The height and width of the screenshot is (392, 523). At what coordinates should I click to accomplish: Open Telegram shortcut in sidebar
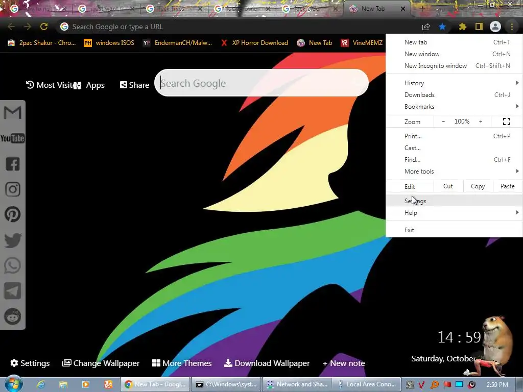tap(13, 291)
